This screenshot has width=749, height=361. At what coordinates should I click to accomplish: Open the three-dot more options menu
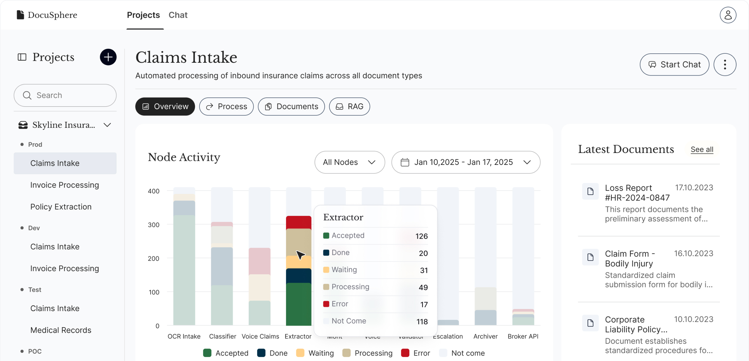tap(724, 64)
